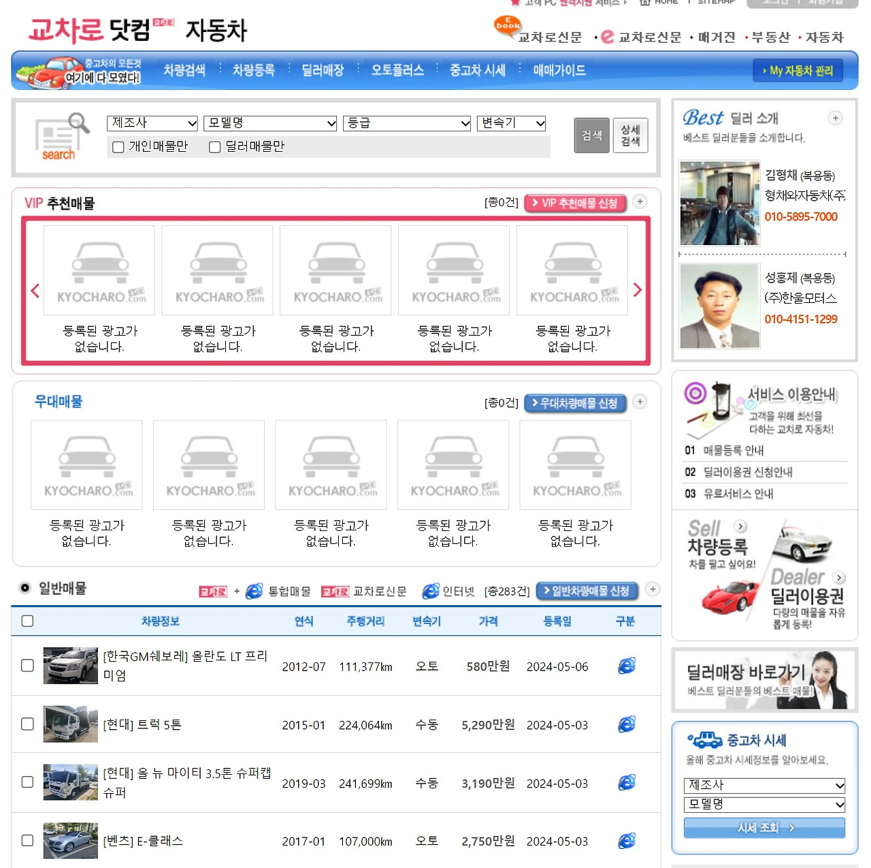Open the 중고차 시세 menu item
This screenshot has width=871, height=868.
coord(477,70)
